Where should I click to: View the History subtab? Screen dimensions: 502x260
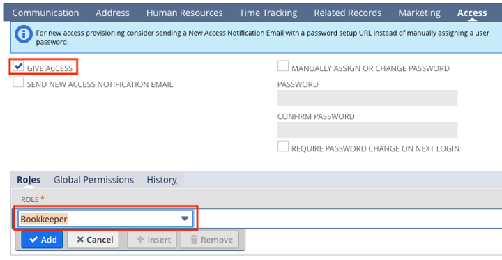[162, 180]
